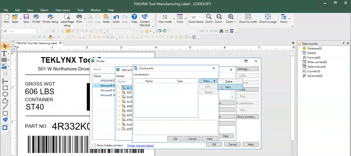
Task: Open the Text tool dropdown arrow
Action: pos(8,54)
